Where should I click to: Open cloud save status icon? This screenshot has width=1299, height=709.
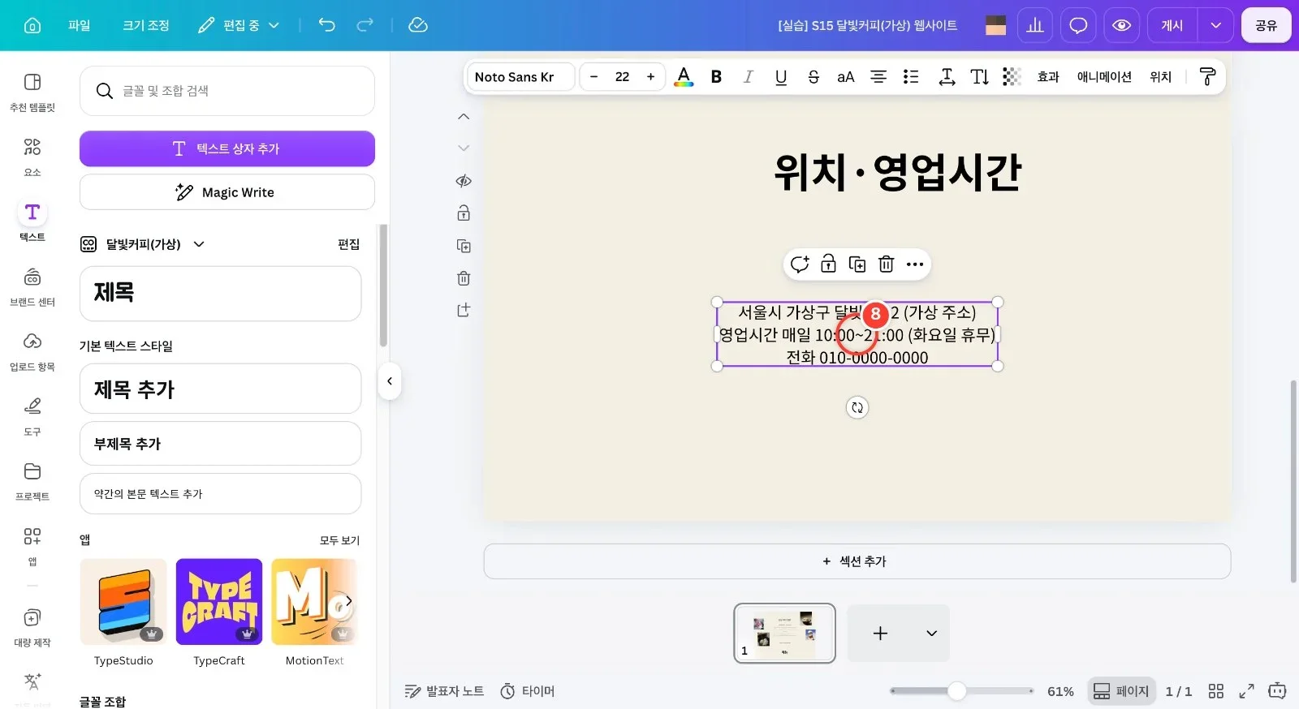click(418, 25)
